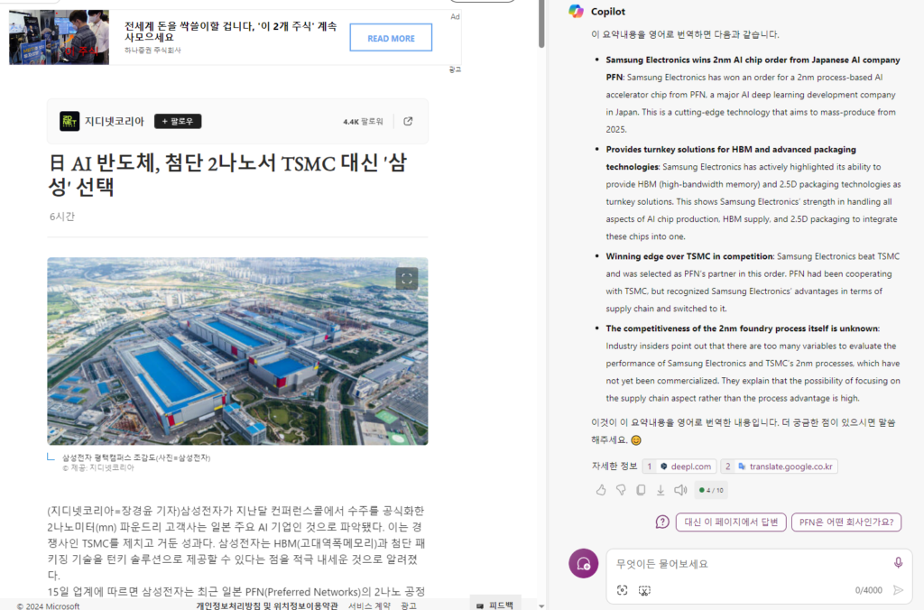
Task: Click the 광고 footer link
Action: [409, 605]
